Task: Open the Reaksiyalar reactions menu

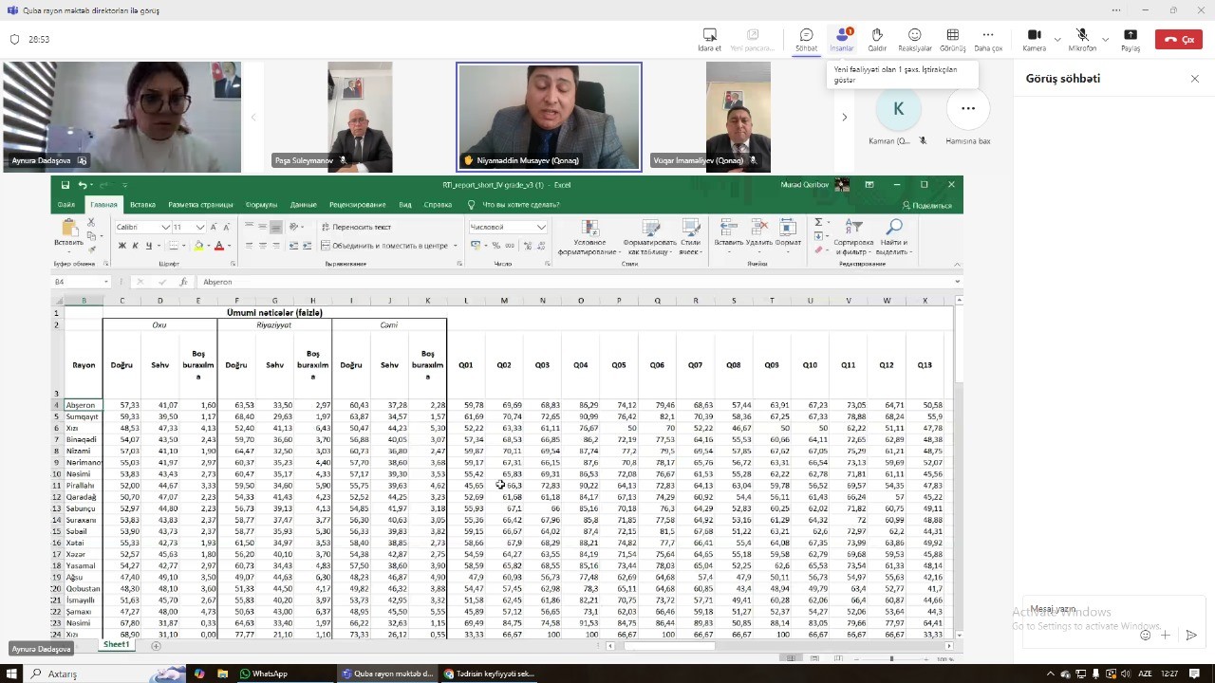Action: (x=914, y=39)
